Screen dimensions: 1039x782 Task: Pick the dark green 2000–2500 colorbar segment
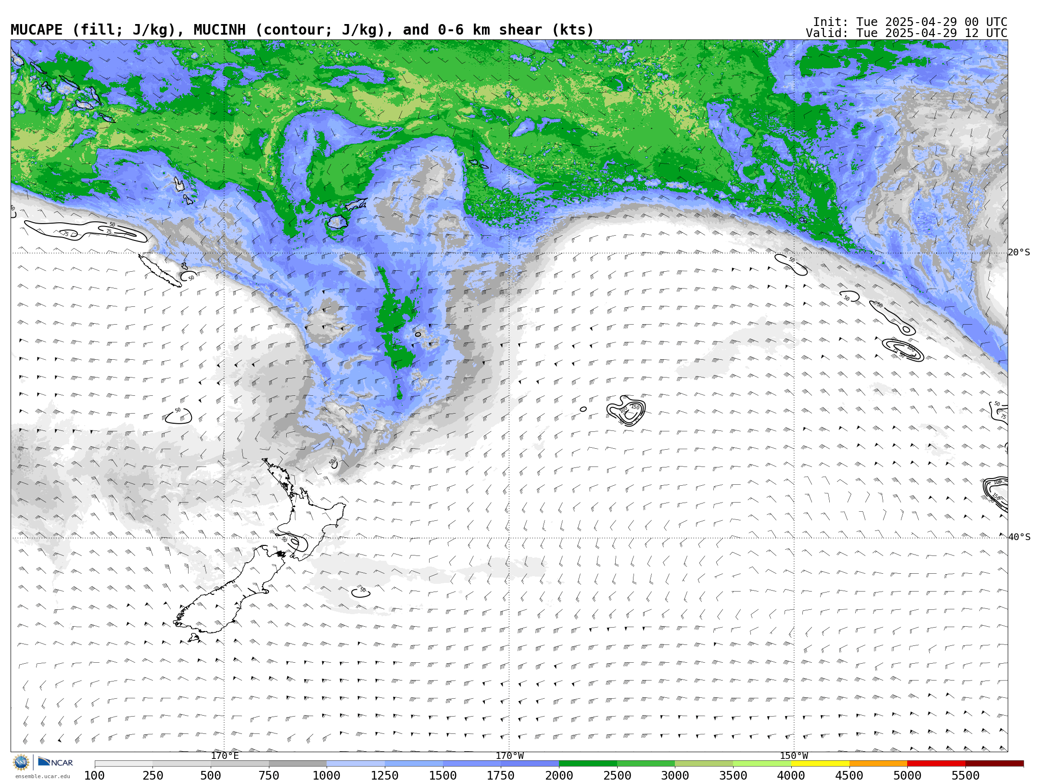pyautogui.click(x=588, y=764)
